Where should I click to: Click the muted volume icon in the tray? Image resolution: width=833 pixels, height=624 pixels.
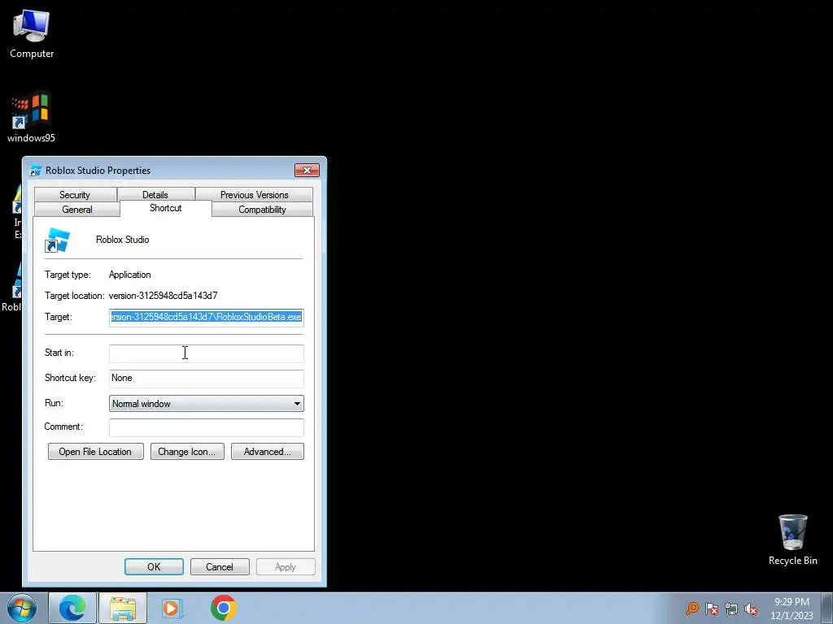point(751,609)
